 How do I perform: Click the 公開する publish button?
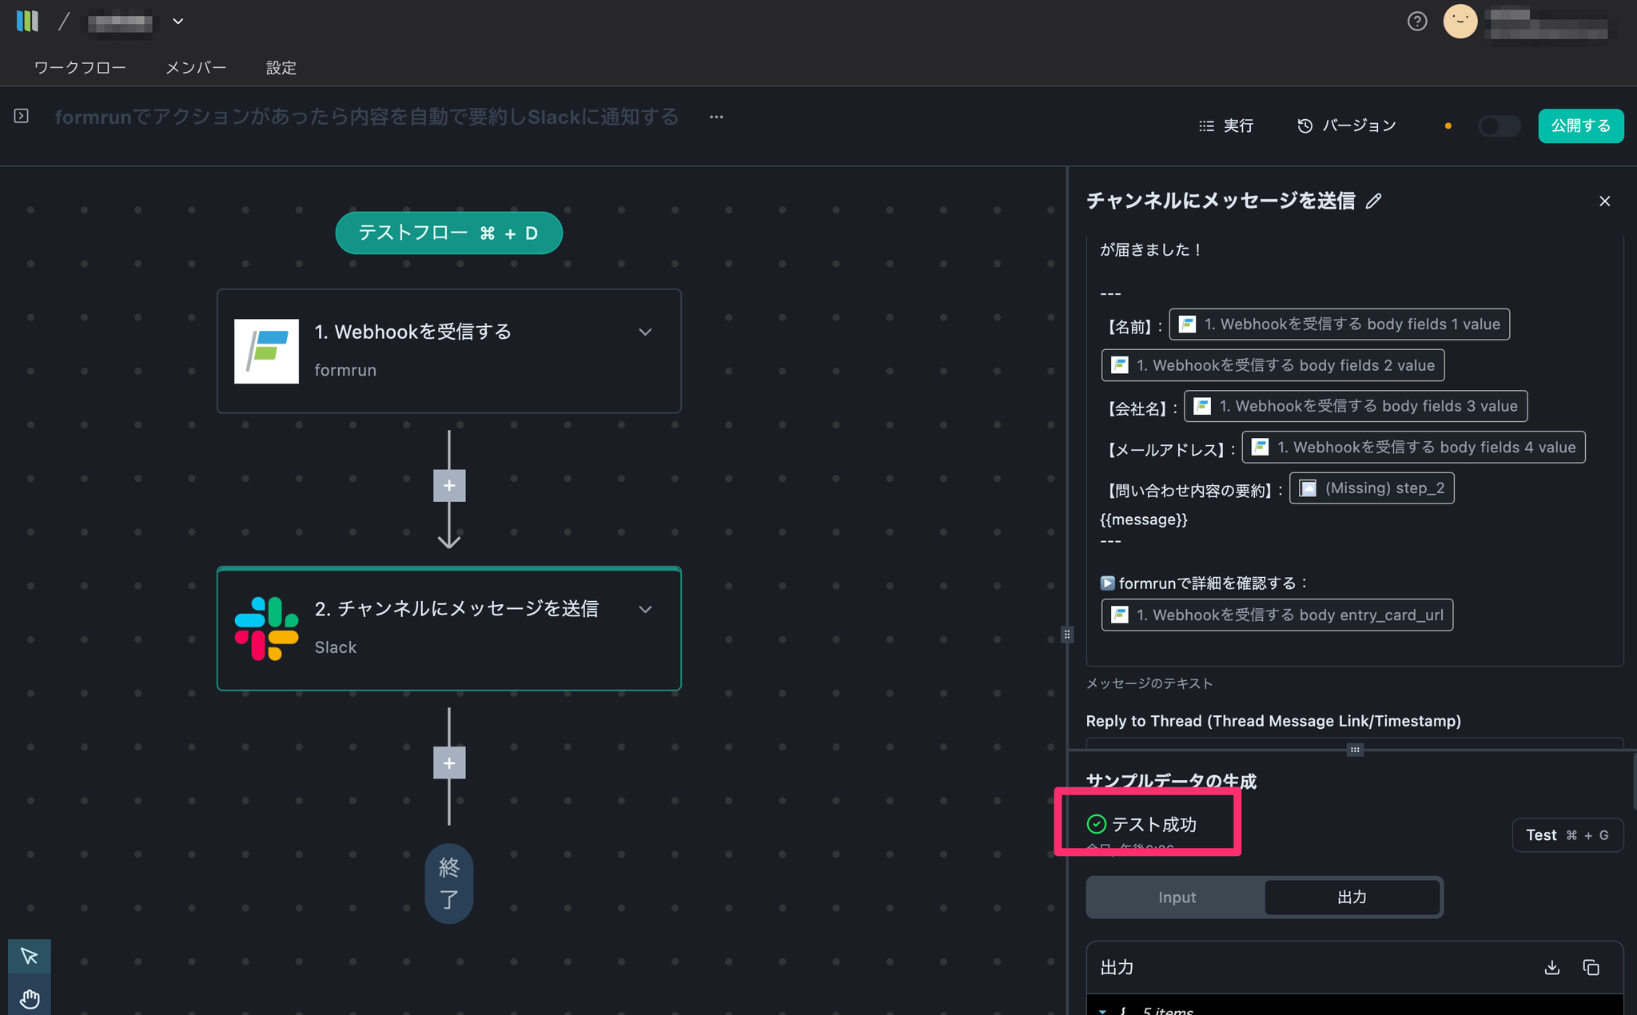(x=1580, y=126)
